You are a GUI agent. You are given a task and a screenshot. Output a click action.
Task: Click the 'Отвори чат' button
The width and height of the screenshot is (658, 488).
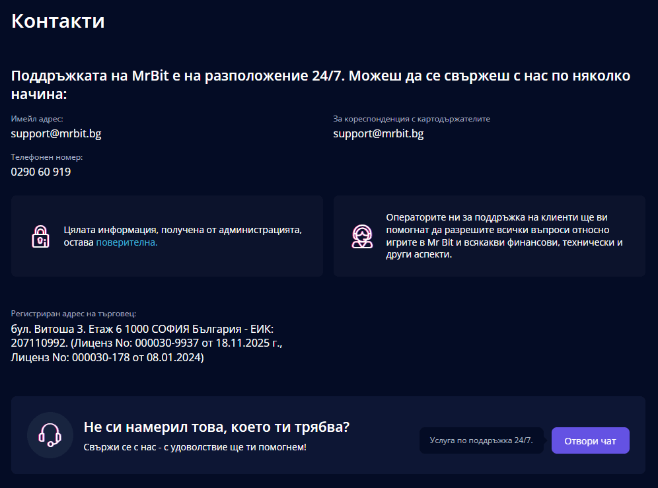pos(590,440)
